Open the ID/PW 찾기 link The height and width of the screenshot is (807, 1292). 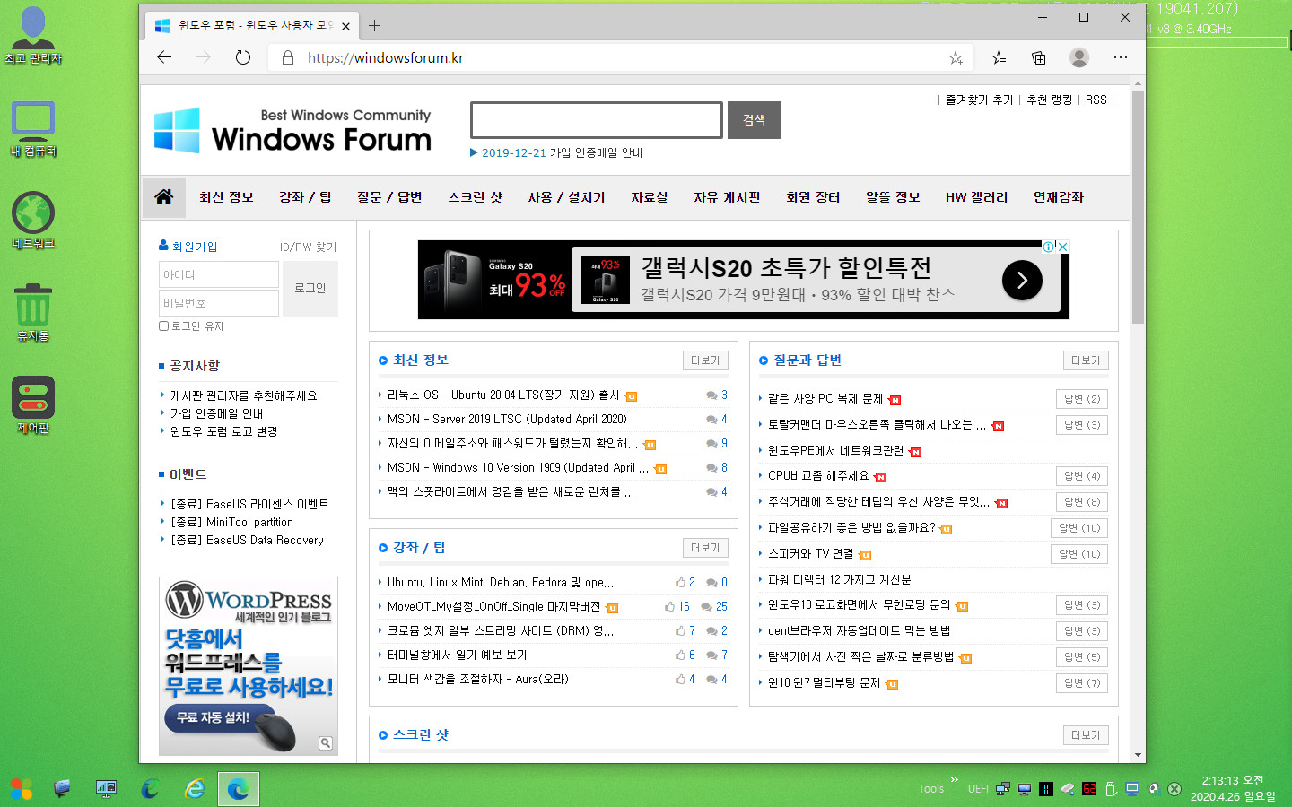tap(308, 247)
